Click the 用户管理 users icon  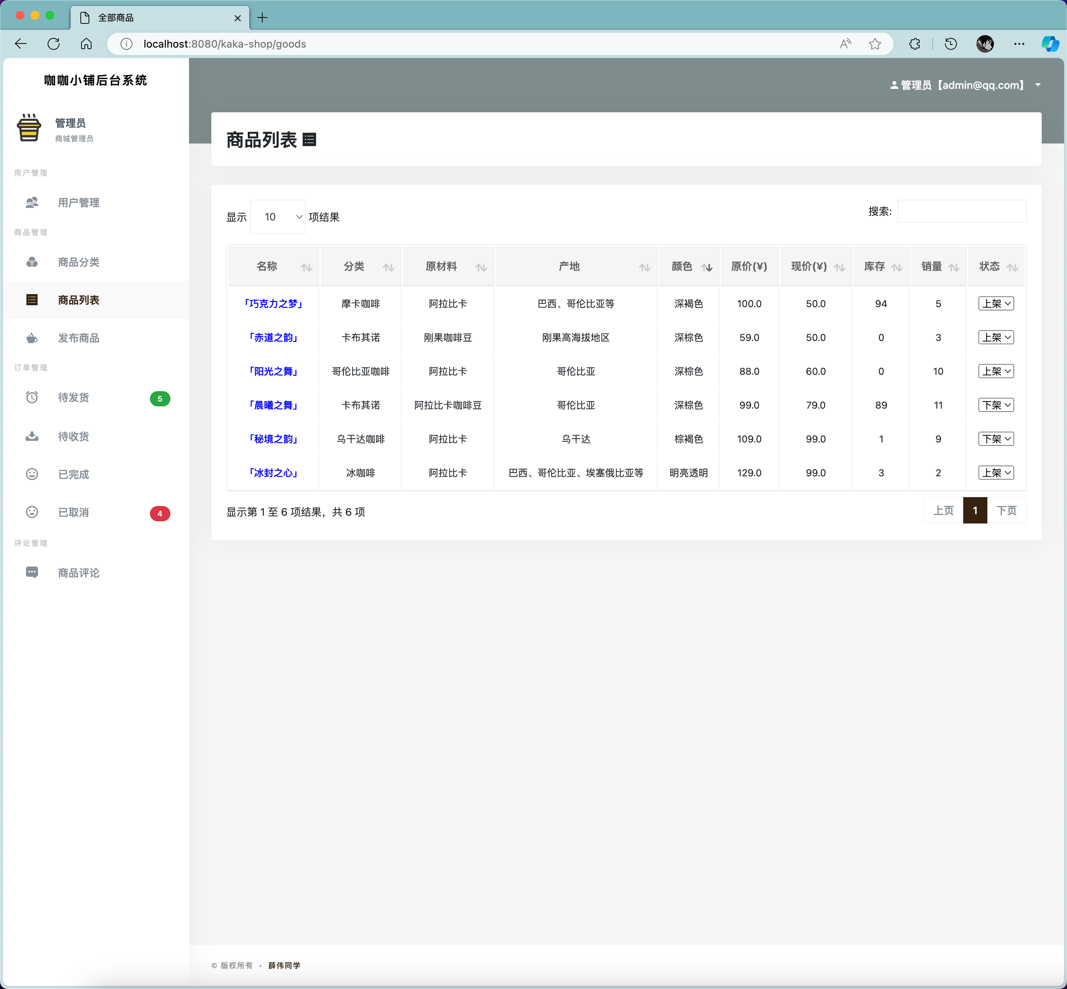click(32, 202)
